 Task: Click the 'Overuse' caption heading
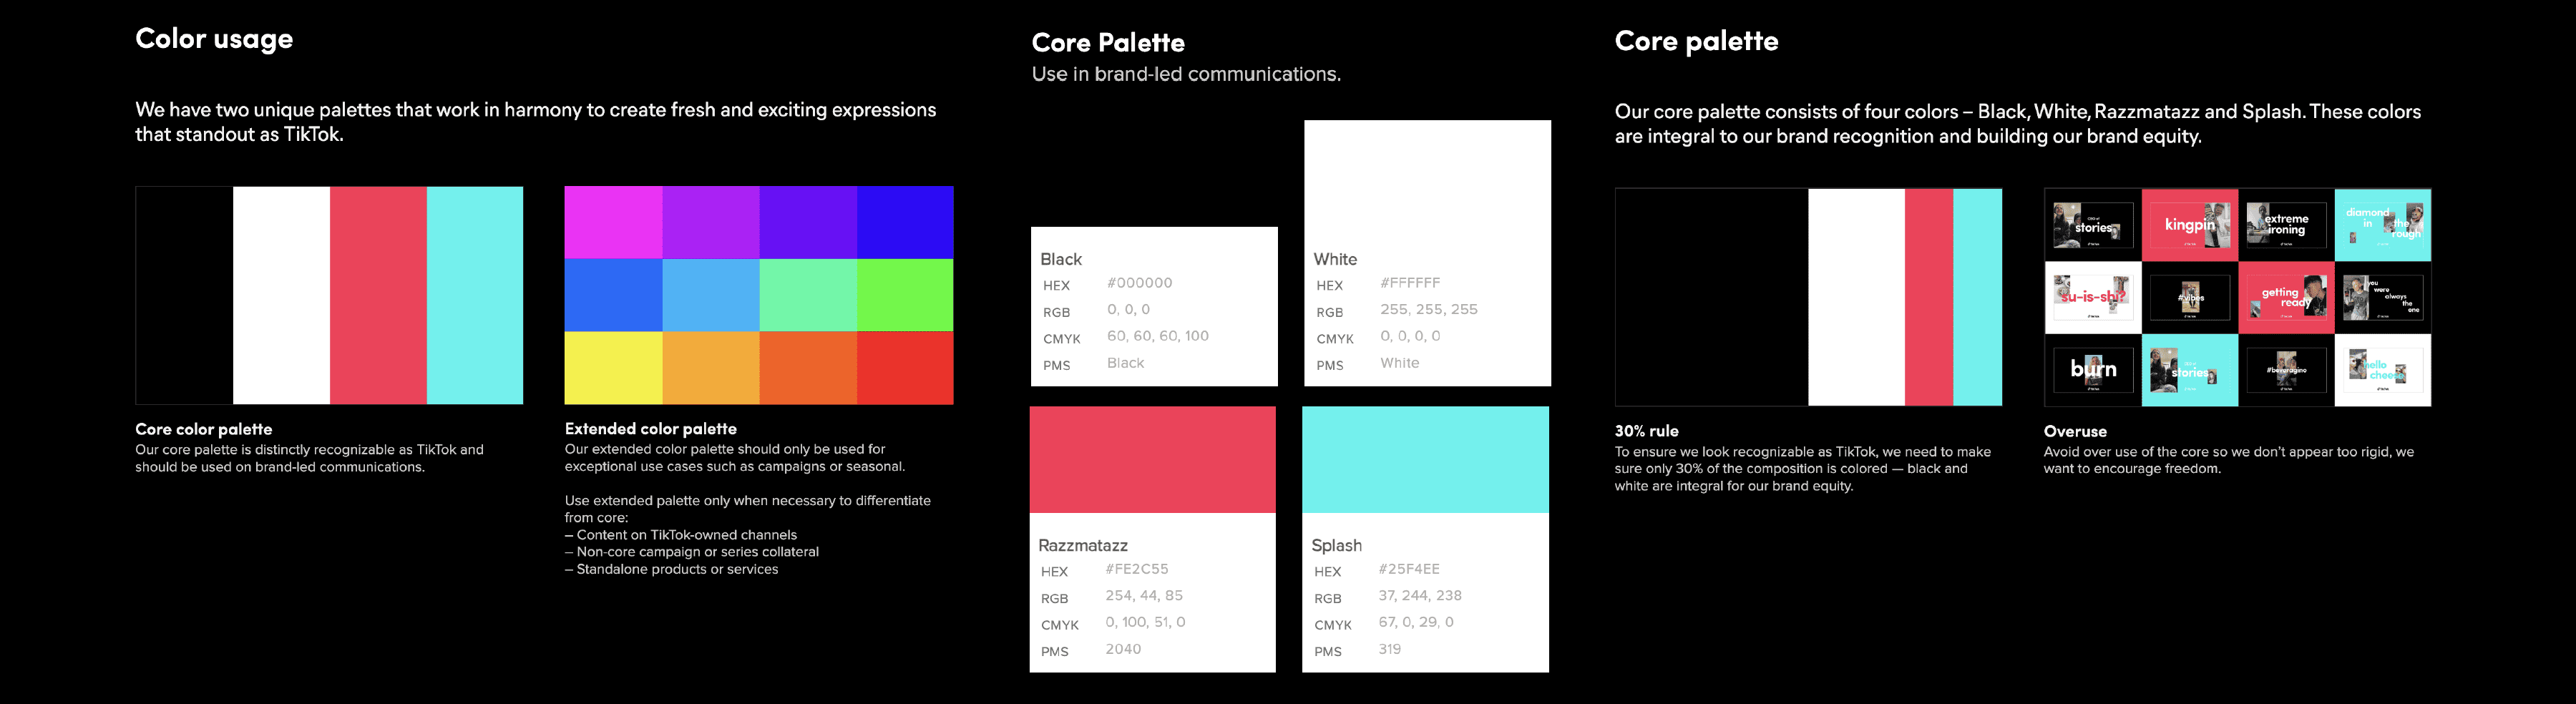click(2075, 431)
